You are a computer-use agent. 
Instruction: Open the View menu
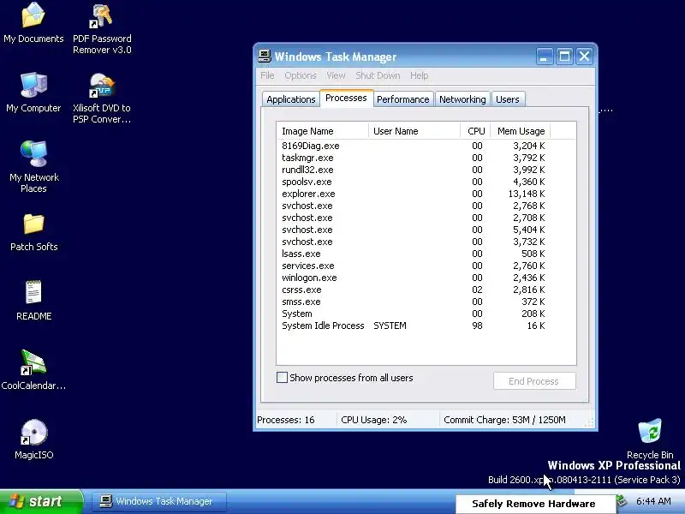pos(336,75)
